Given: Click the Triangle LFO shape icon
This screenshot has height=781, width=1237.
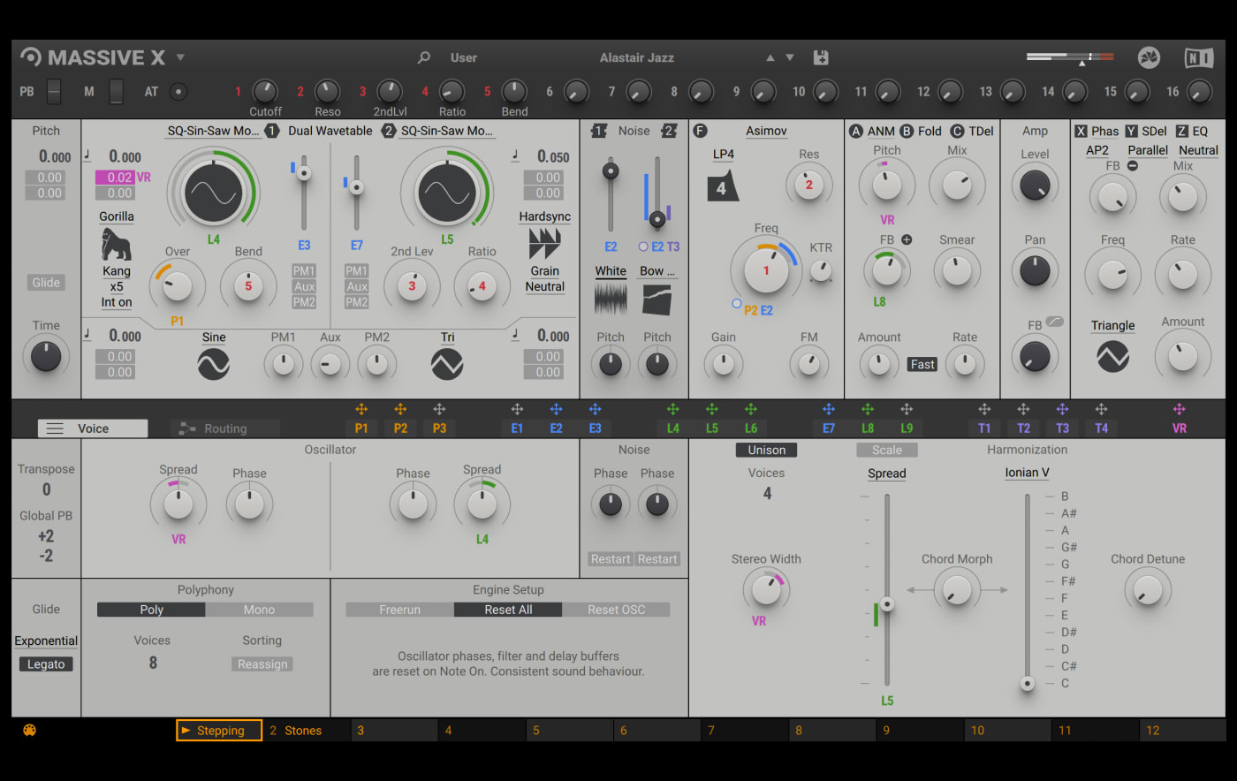Looking at the screenshot, I should (x=1112, y=357).
